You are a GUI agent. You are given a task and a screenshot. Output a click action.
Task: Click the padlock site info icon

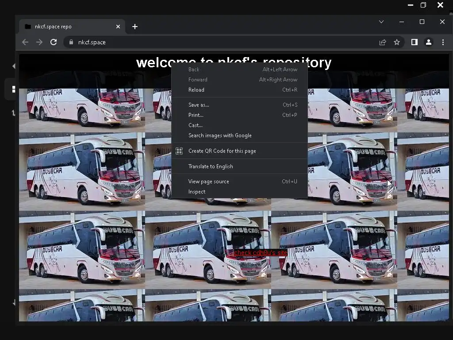point(71,42)
